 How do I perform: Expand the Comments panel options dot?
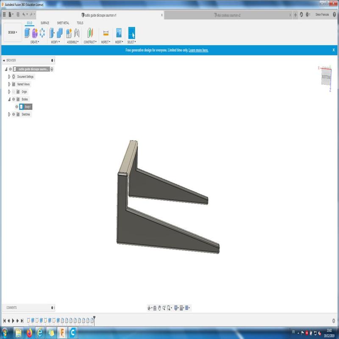pyautogui.click(x=52, y=308)
